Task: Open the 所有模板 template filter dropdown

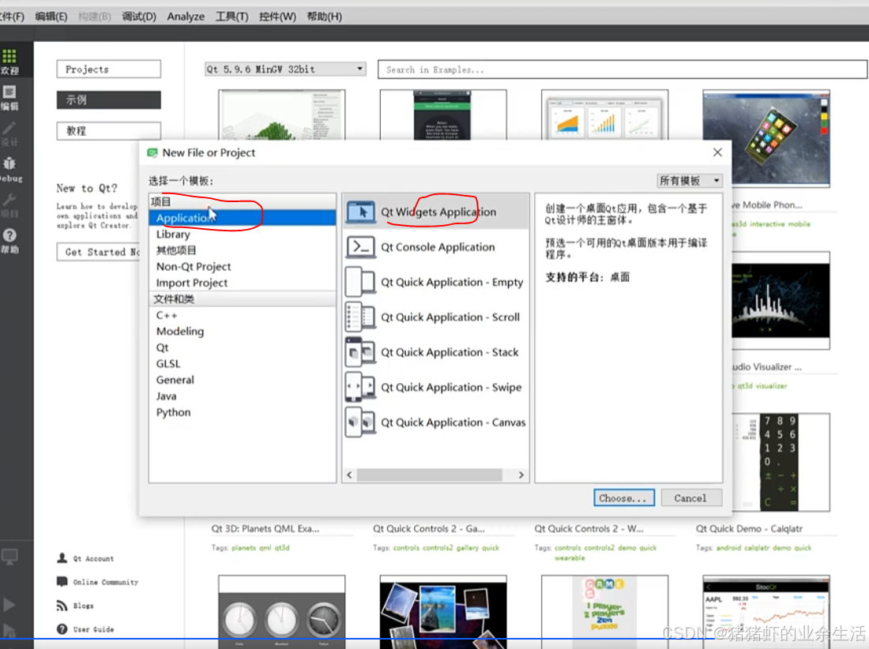Action: pos(690,181)
